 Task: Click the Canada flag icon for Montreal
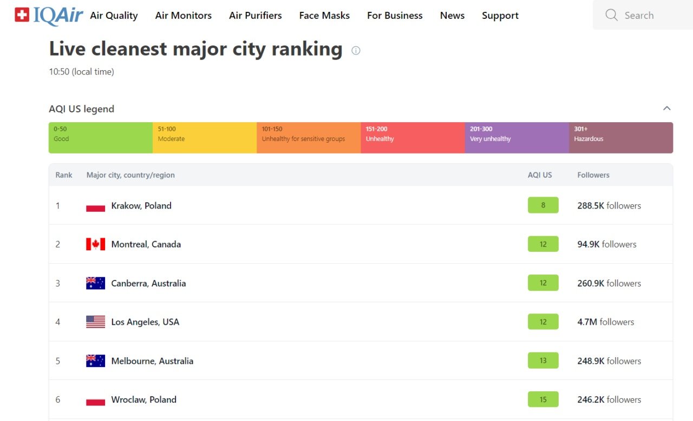click(95, 244)
